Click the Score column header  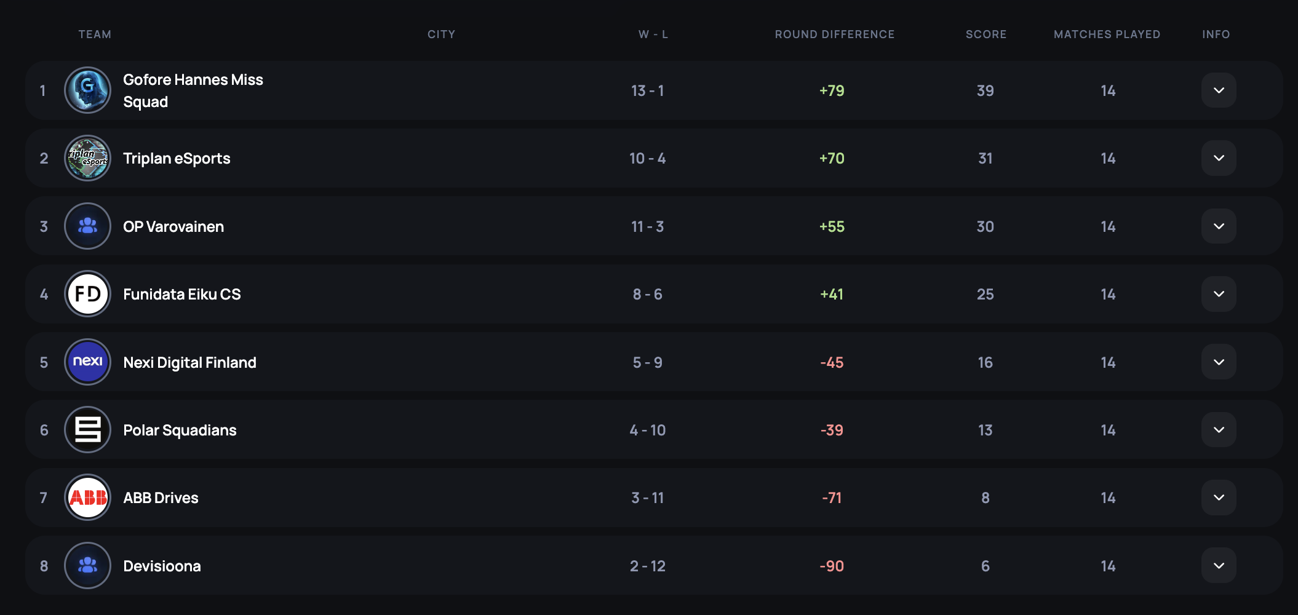point(985,34)
